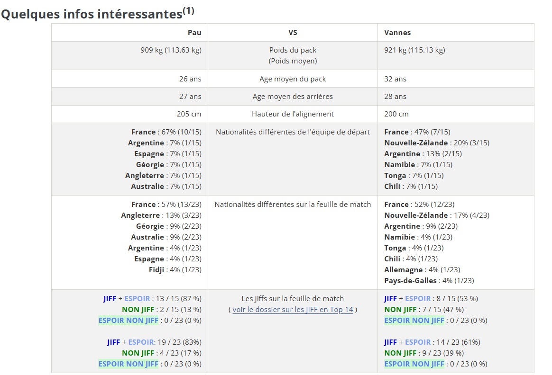Select the Vannes column header
Viewport: 552px width, 375px height.
pos(397,33)
